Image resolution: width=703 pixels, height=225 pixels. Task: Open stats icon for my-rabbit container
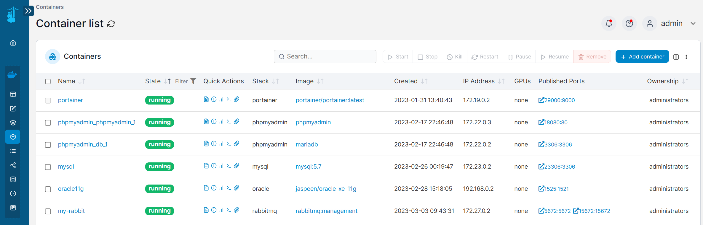(x=221, y=210)
